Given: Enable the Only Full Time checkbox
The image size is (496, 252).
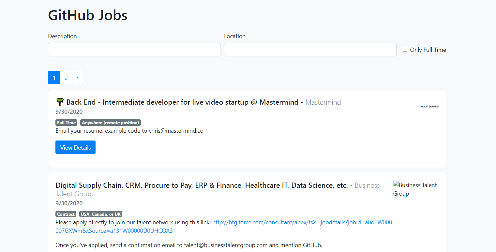Looking at the screenshot, I should click(x=405, y=49).
